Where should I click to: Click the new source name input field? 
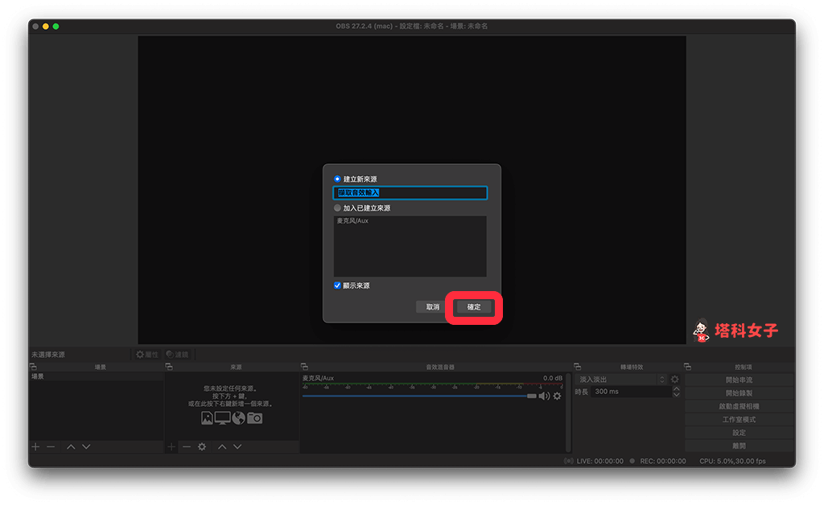410,193
